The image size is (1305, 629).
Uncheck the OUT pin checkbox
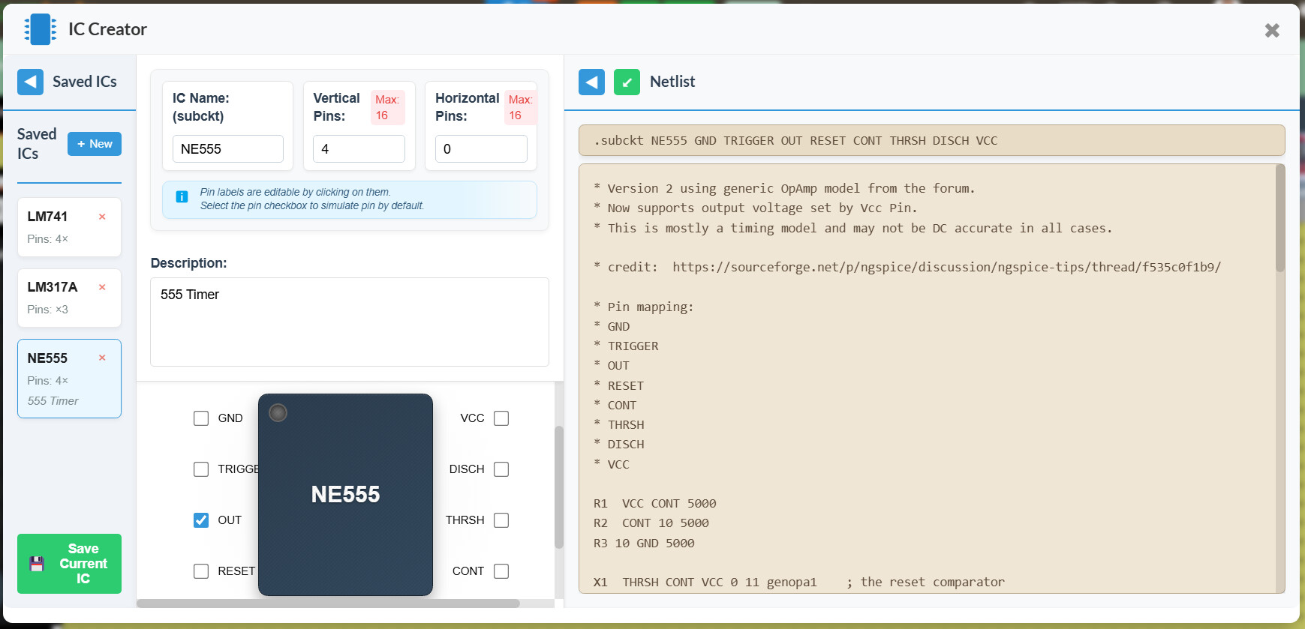point(201,520)
